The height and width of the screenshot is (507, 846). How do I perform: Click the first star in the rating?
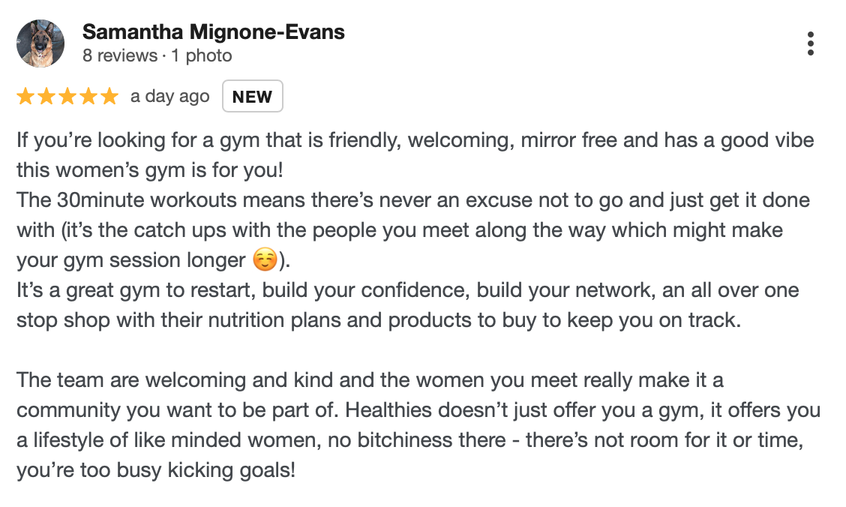coord(25,97)
